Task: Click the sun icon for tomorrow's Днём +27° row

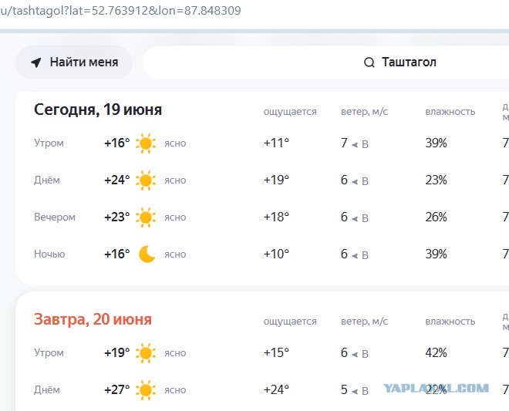Action: coord(146,390)
